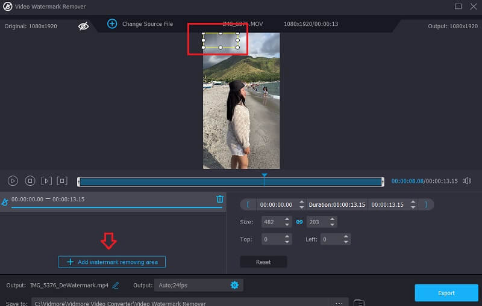Click the Left position input field
Screen dimensions: 482x306
[x=330, y=239]
